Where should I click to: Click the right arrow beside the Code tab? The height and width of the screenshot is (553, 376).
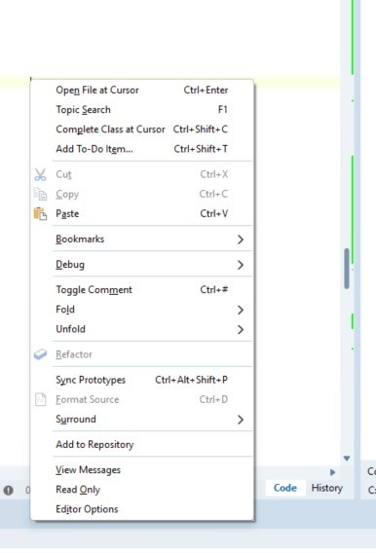[332, 472]
